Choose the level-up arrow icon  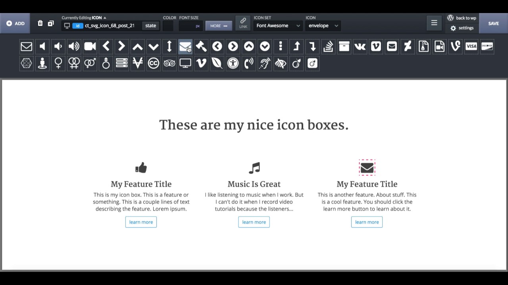coord(296,47)
